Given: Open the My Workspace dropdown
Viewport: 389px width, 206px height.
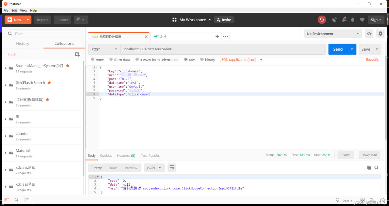Looking at the screenshot, I should (x=195, y=20).
